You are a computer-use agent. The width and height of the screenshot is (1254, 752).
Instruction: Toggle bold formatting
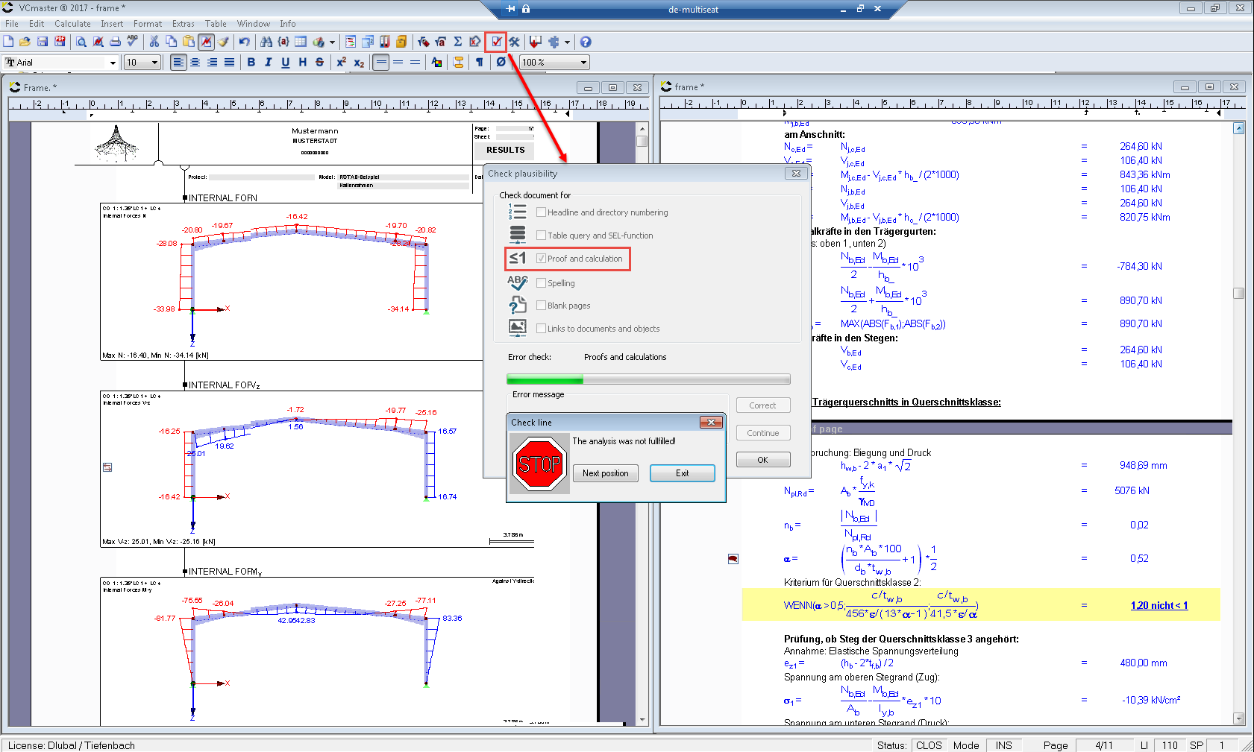point(251,63)
